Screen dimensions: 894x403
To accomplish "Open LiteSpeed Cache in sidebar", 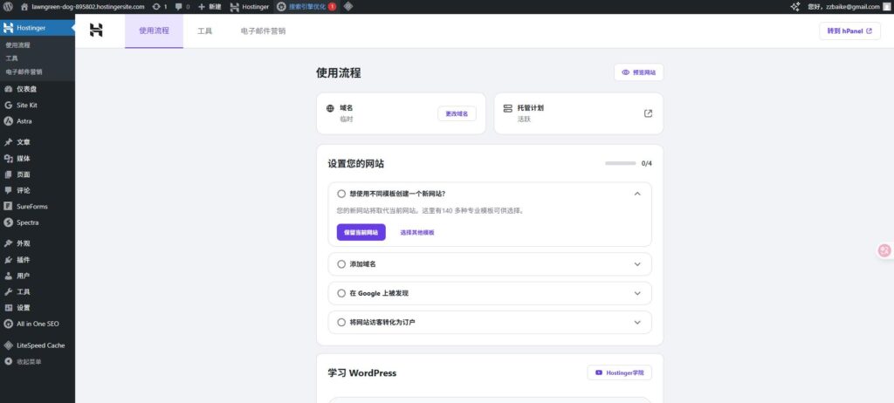I will pyautogui.click(x=37, y=345).
